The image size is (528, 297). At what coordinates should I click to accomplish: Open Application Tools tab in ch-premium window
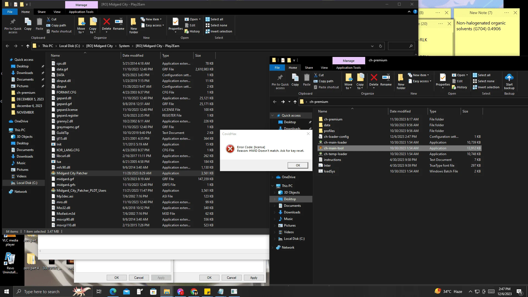point(348,68)
